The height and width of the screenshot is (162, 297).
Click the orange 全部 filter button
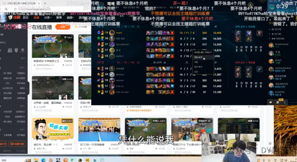[x=63, y=27]
